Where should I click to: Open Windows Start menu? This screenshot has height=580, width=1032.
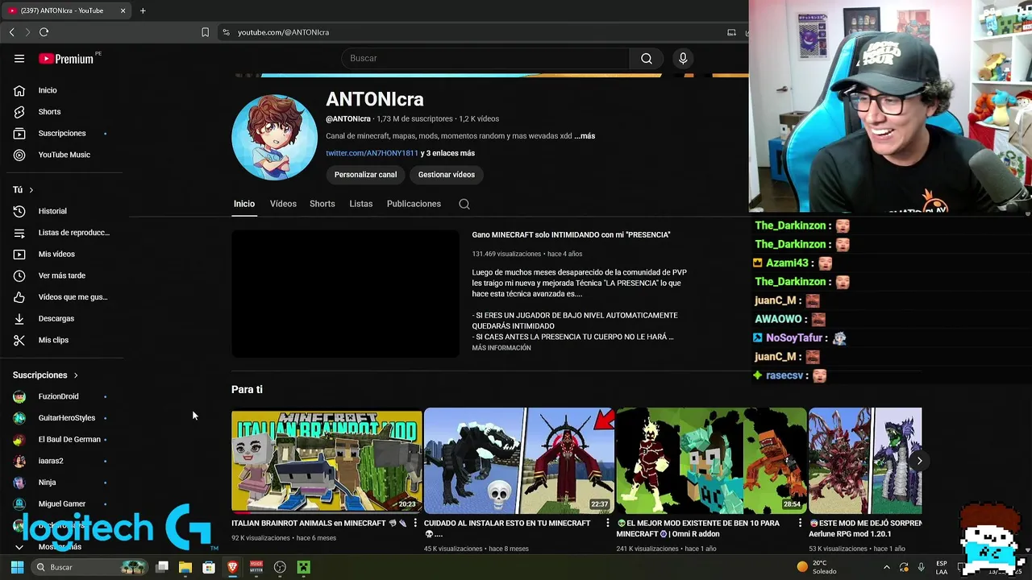click(x=17, y=567)
